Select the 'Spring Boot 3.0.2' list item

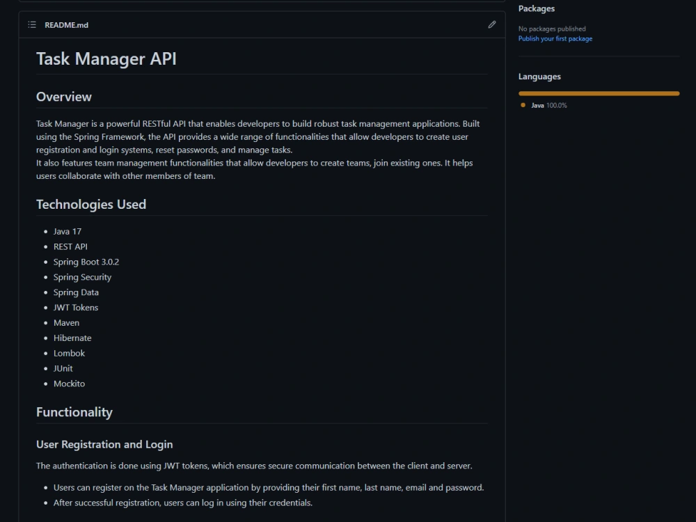coord(86,262)
